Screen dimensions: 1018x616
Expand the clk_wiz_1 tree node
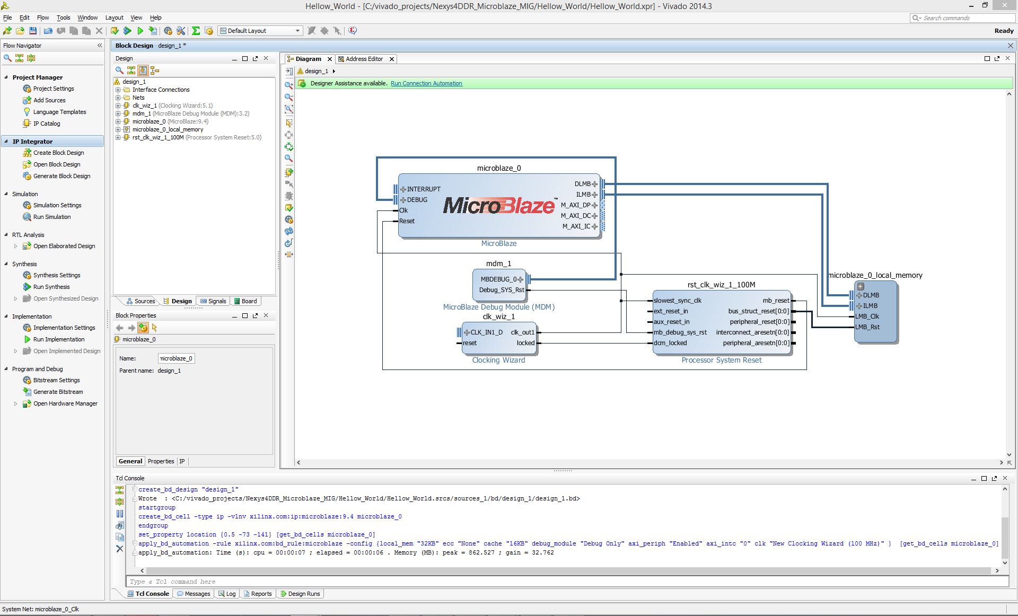tap(118, 105)
